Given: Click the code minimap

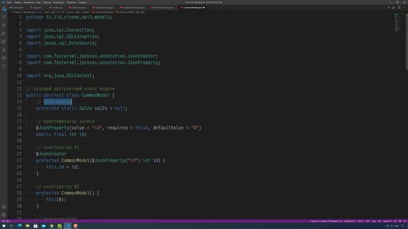Looking at the screenshot, I should click(x=398, y=22).
